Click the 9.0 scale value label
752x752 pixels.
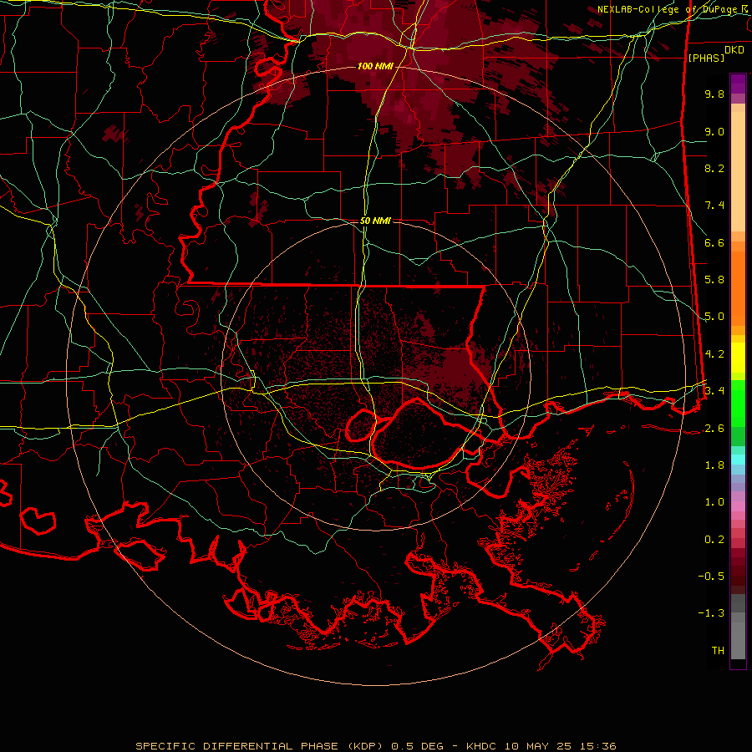coord(714,131)
